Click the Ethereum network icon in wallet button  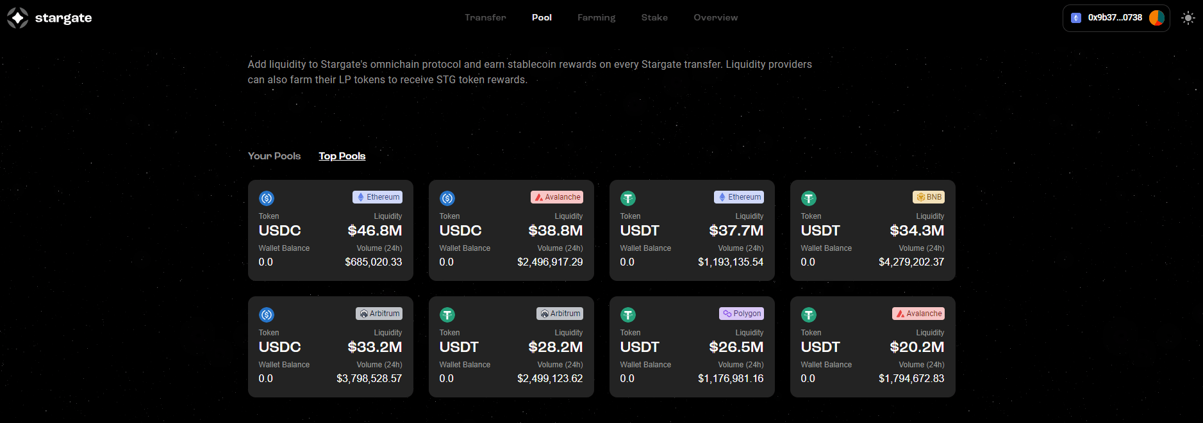click(x=1076, y=18)
